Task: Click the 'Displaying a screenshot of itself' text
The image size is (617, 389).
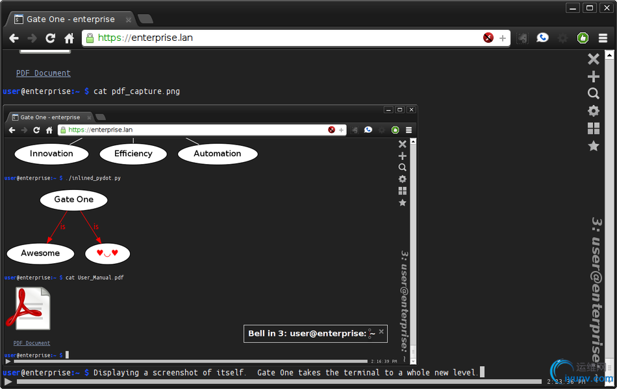Action: [x=170, y=373]
